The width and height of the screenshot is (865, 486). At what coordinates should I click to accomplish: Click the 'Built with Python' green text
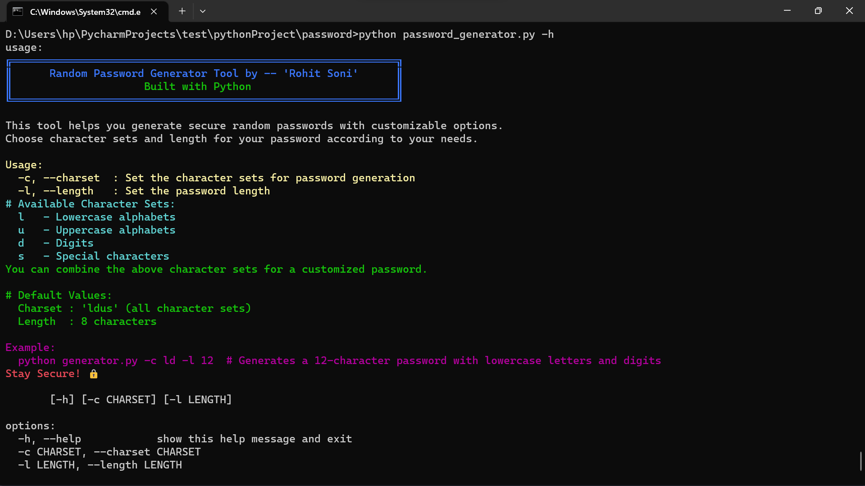197,86
